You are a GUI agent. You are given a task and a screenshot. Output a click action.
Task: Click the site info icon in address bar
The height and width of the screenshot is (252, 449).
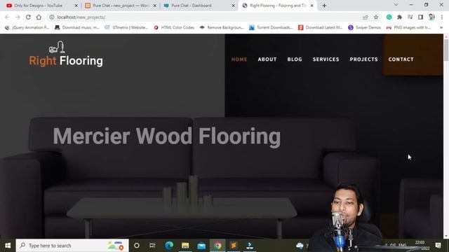pyautogui.click(x=52, y=17)
